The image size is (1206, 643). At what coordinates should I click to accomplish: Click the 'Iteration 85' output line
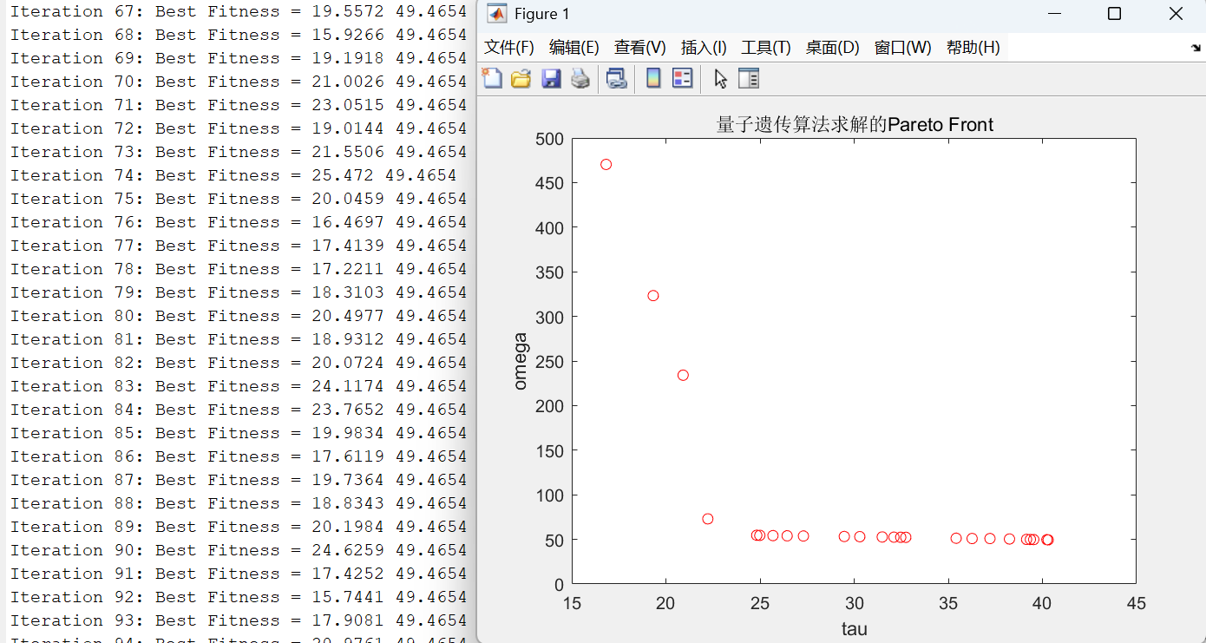[x=239, y=433]
